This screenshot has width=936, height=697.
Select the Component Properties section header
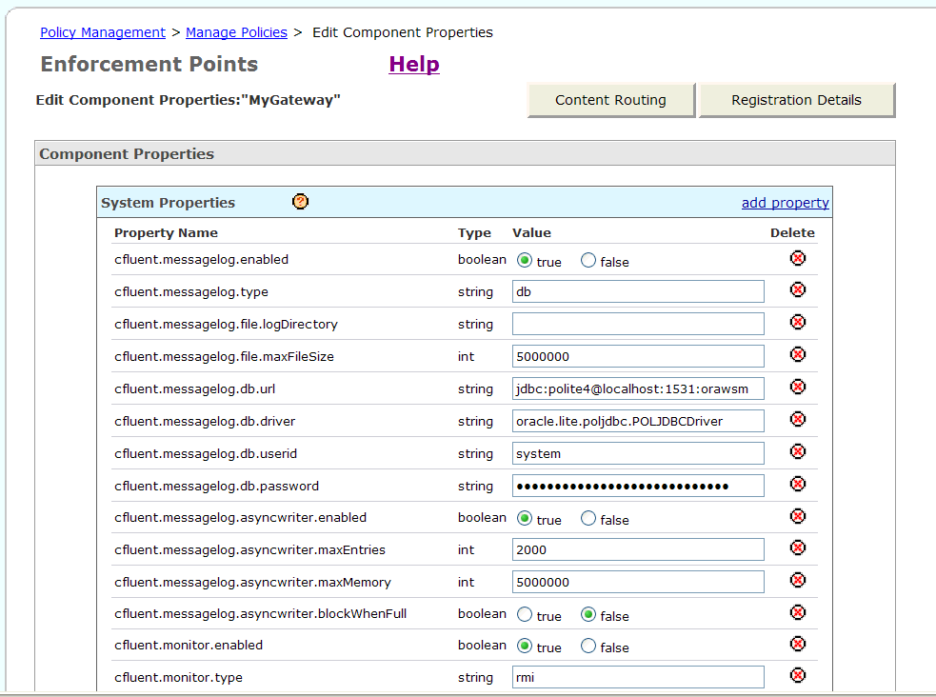[127, 154]
